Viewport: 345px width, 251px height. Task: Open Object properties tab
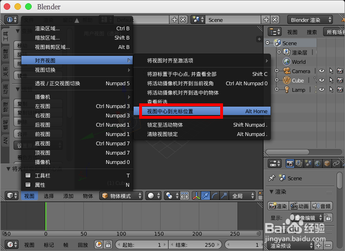click(327, 163)
